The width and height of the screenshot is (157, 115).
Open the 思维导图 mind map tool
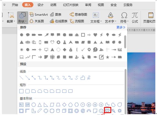point(78,15)
